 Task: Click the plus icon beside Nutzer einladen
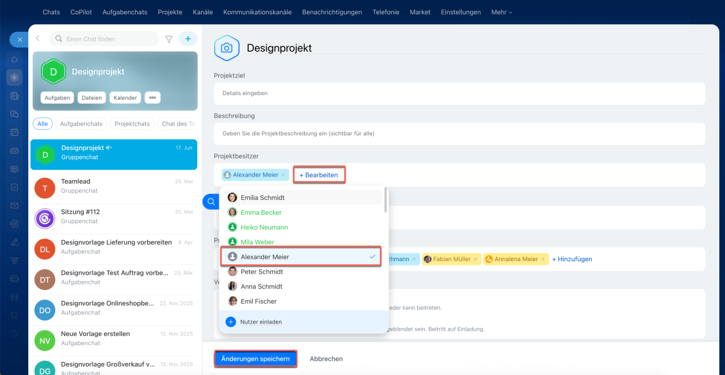coord(231,322)
